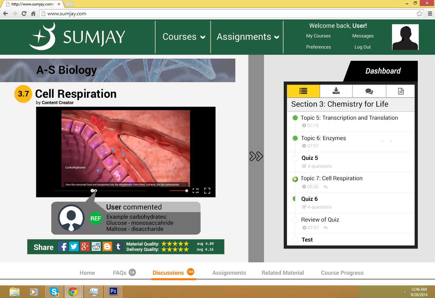Open the list view tab in Dashboard
This screenshot has height=298, width=435.
pyautogui.click(x=303, y=91)
